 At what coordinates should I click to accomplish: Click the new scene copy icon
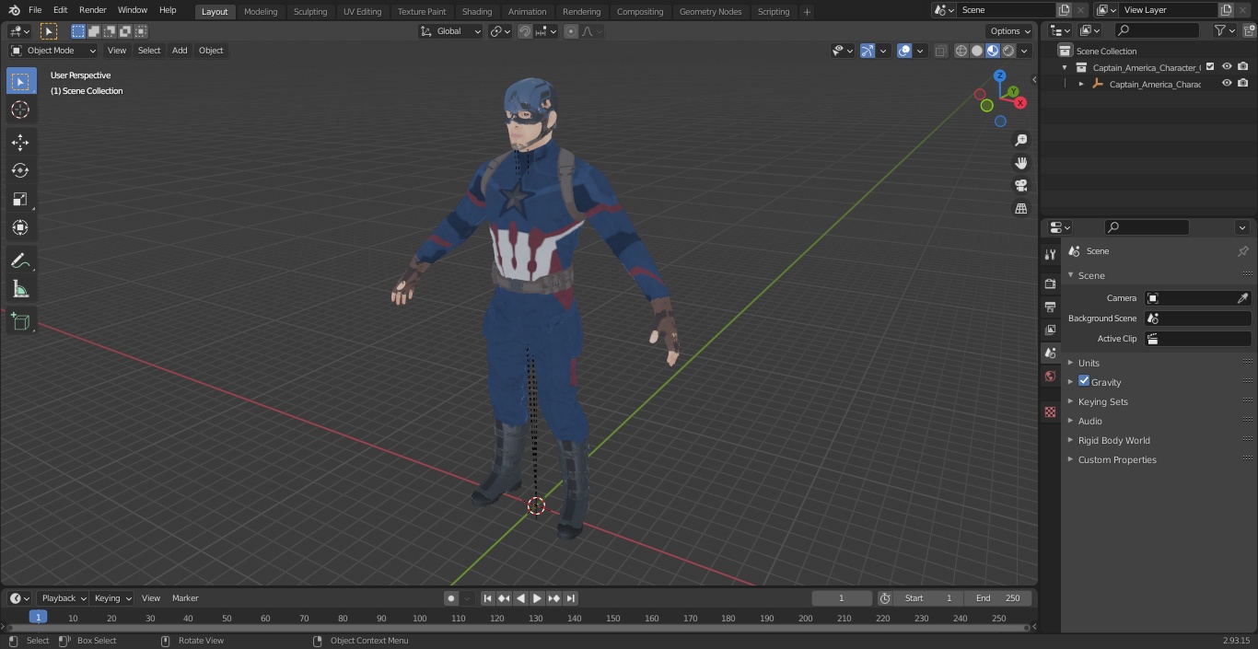pos(1064,10)
